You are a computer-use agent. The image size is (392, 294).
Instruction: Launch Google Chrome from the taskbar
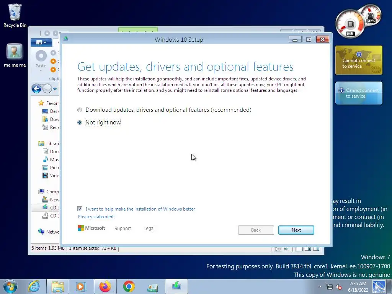point(129,286)
